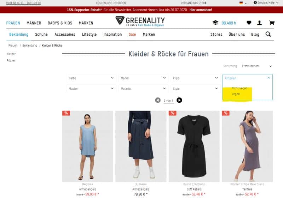Screen dimensions: 283x198
Task: Open the Röcke sidebar link
Action: (11, 60)
